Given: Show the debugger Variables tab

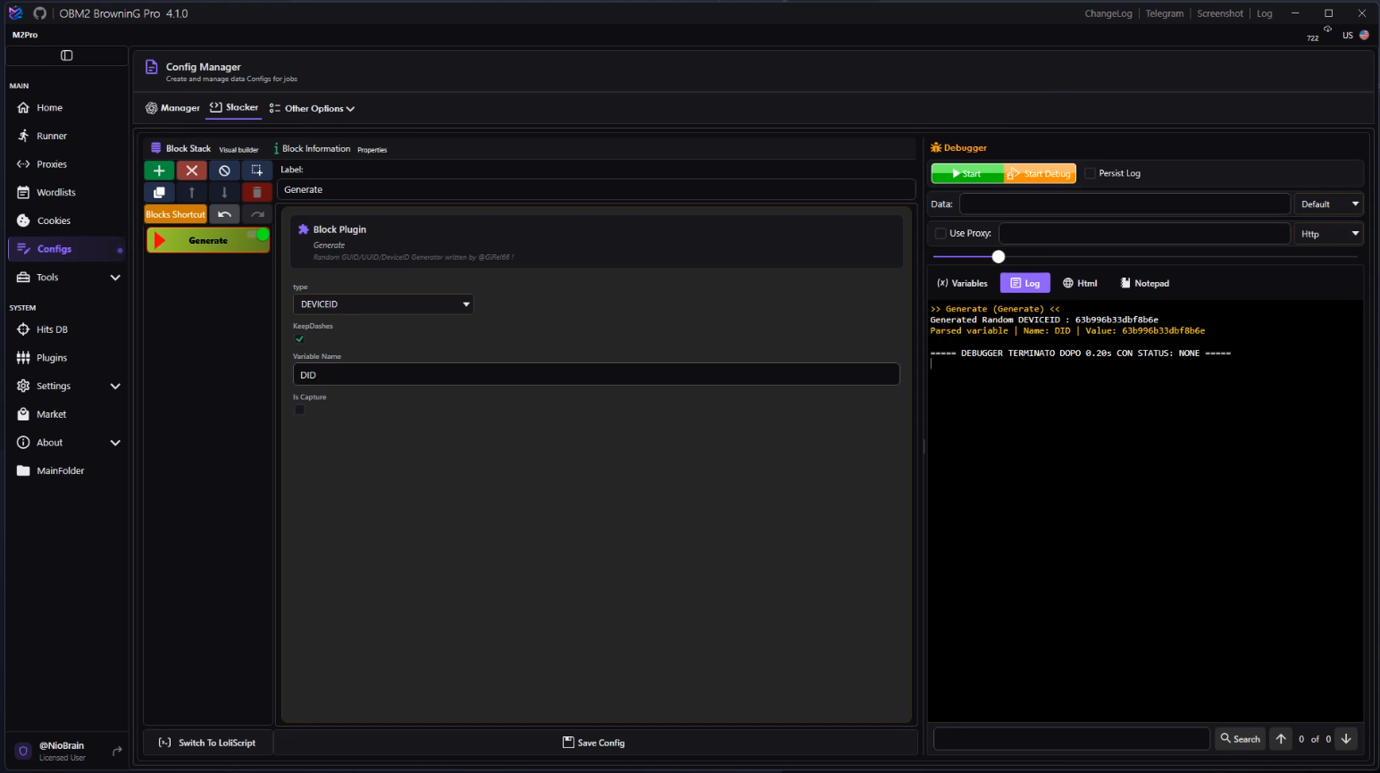Looking at the screenshot, I should coord(962,283).
